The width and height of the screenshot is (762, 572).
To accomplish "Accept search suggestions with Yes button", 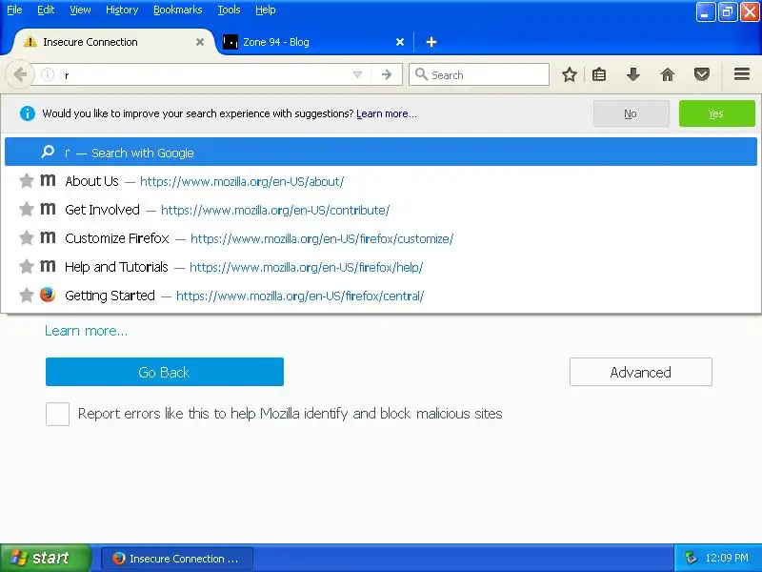I will point(717,113).
